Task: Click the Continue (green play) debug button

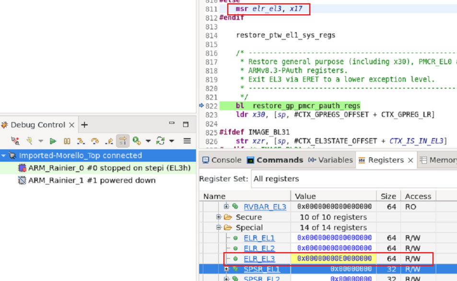Action: [x=53, y=141]
